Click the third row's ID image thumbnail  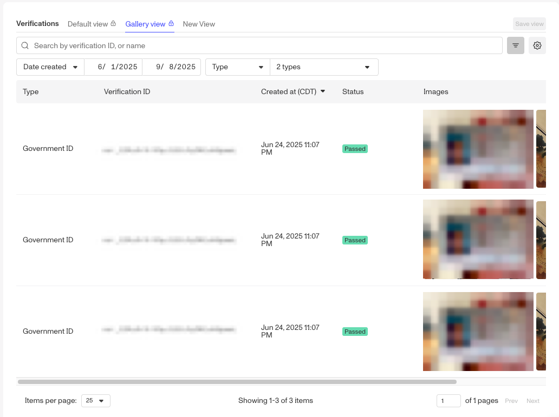[x=478, y=332]
